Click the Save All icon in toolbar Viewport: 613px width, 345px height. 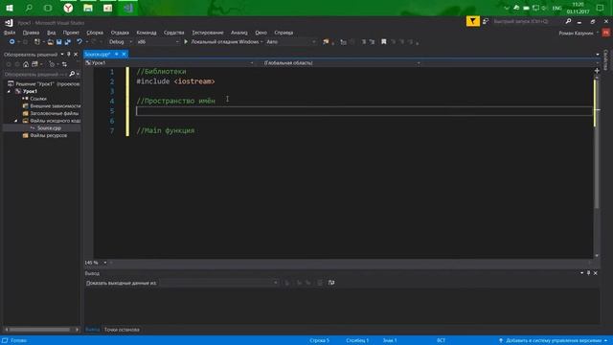[68, 42]
